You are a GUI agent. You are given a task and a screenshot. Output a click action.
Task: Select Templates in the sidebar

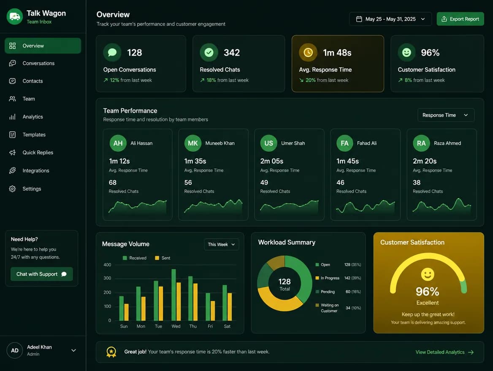click(43, 135)
